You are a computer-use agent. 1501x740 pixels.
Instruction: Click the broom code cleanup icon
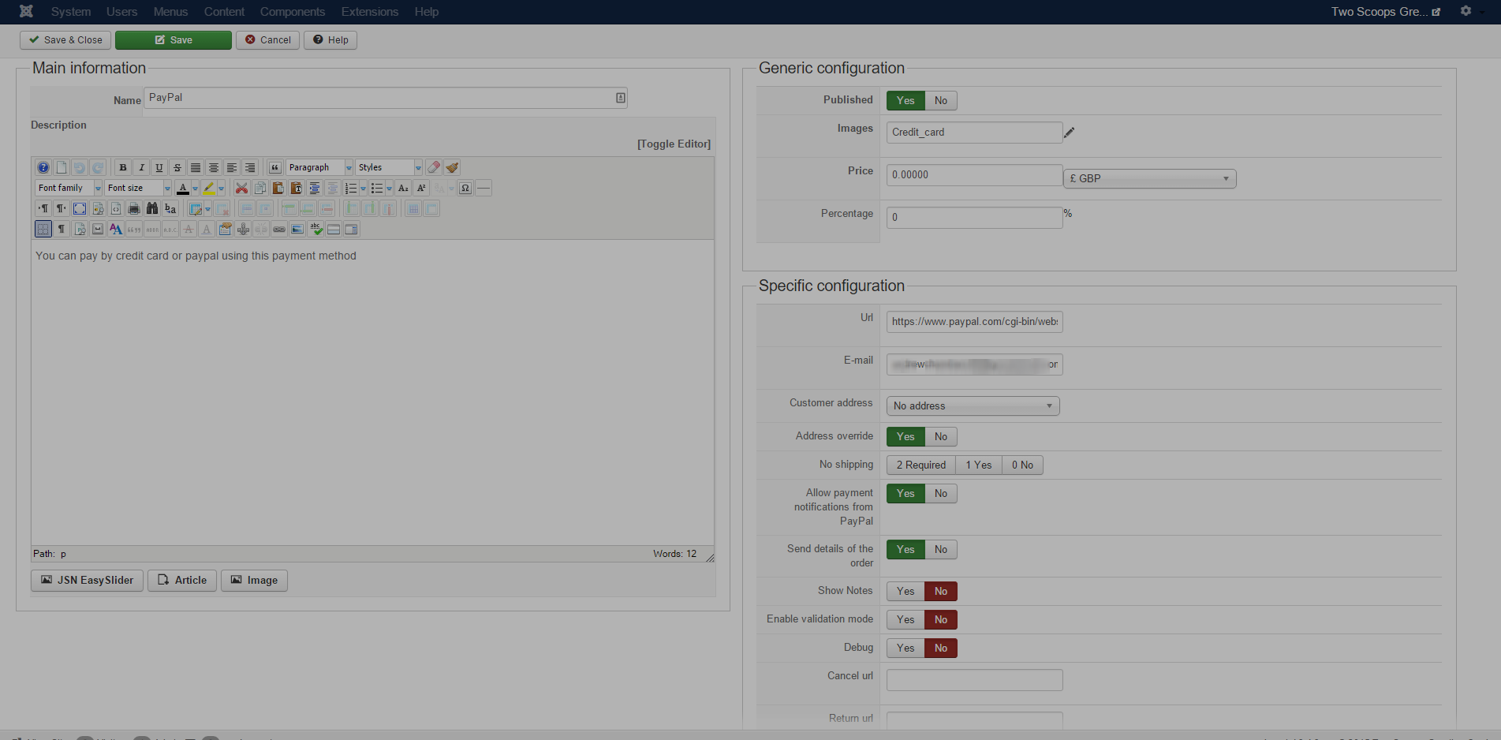pos(452,167)
